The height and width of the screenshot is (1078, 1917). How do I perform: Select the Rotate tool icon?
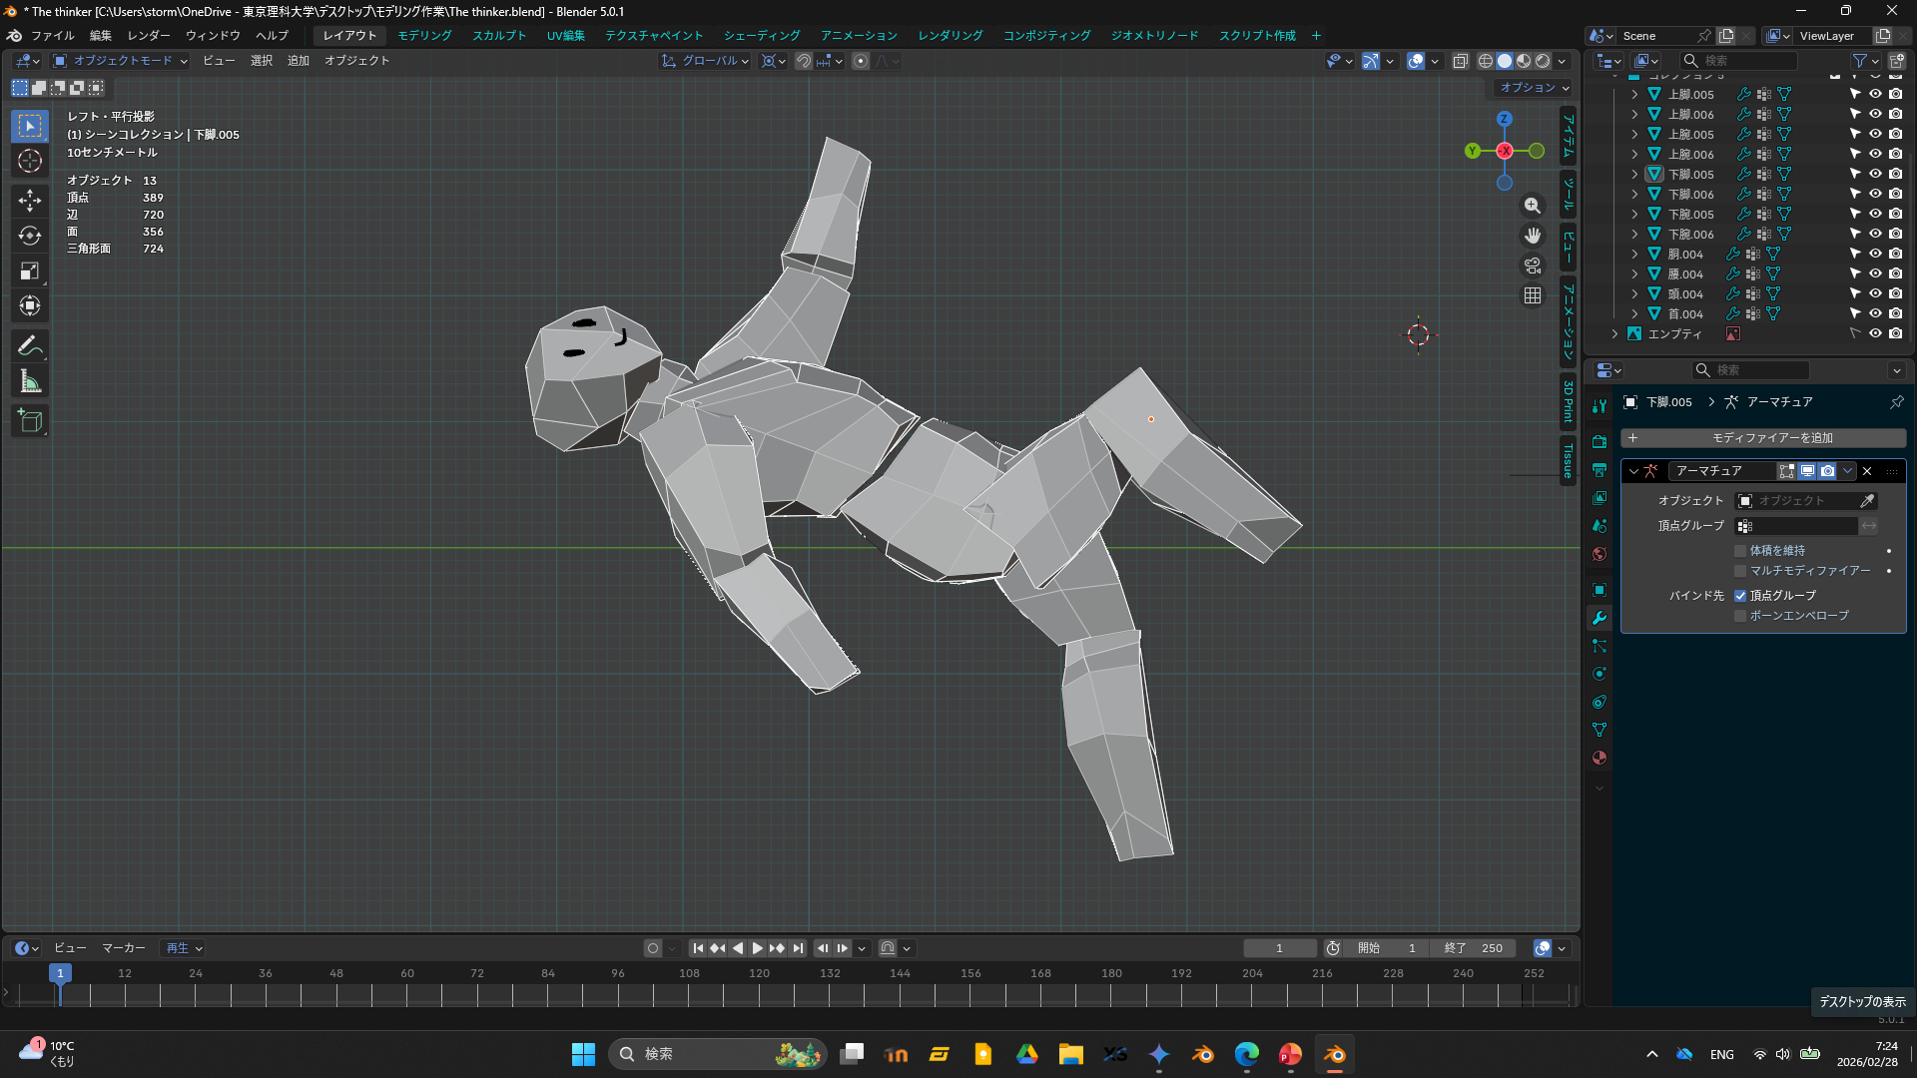(x=30, y=236)
